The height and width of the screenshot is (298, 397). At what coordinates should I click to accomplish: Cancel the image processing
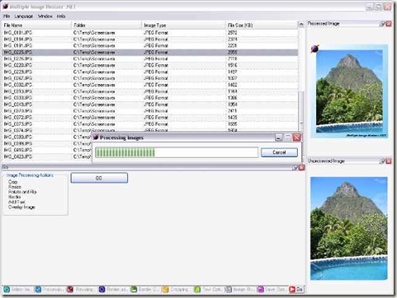(x=279, y=152)
